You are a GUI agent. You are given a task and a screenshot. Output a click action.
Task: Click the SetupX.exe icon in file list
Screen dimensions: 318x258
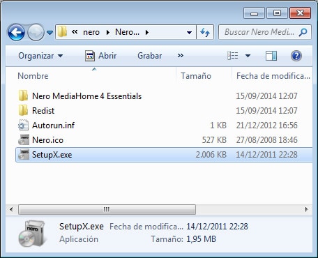[x=24, y=154]
